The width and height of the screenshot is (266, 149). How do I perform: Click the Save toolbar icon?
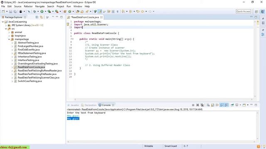[x=10, y=12]
